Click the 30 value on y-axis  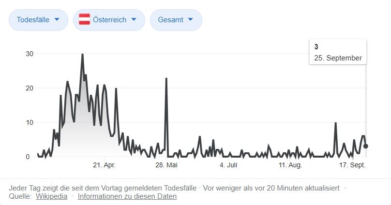point(30,54)
